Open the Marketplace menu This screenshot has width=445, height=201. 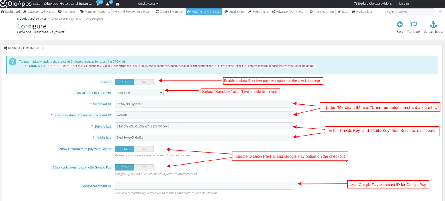[x=362, y=12]
